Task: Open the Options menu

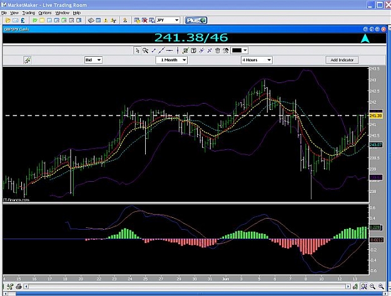Action: [45, 12]
